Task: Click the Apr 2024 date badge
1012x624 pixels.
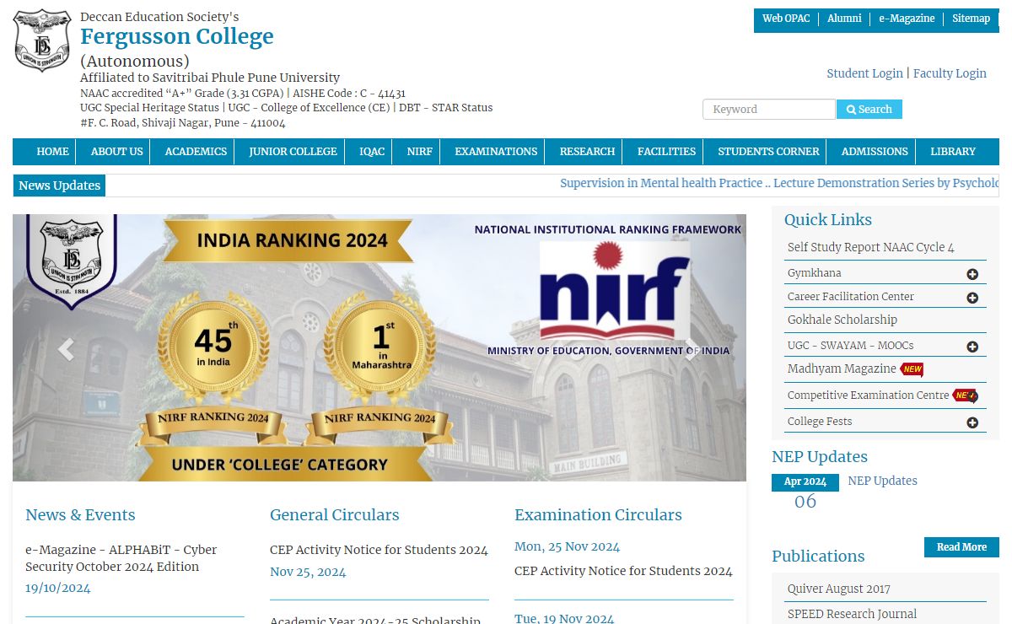Action: point(805,482)
